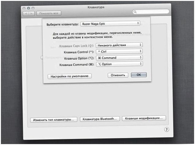
Task: Open the keyboard selection dropdown Razer Naga Epic
Action: click(x=110, y=23)
